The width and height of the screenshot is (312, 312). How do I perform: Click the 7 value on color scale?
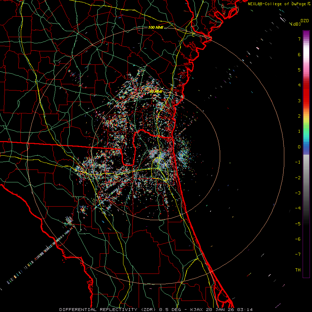299,39
